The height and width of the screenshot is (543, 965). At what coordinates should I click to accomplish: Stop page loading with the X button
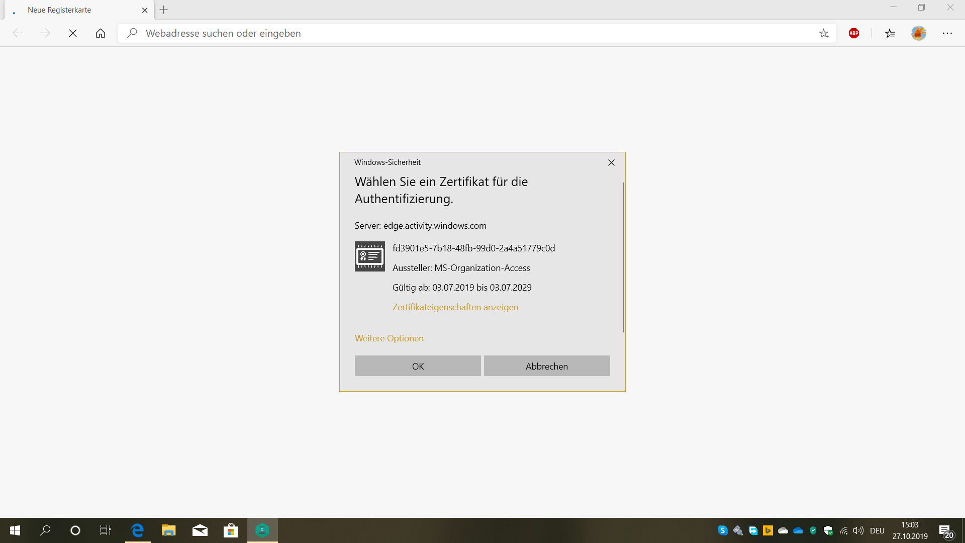coord(73,33)
